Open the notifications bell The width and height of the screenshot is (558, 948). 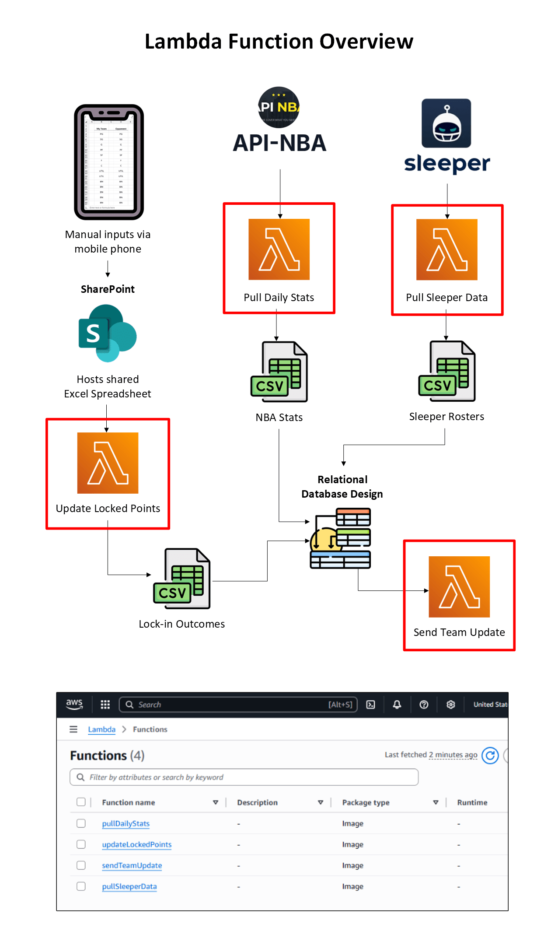coord(397,704)
